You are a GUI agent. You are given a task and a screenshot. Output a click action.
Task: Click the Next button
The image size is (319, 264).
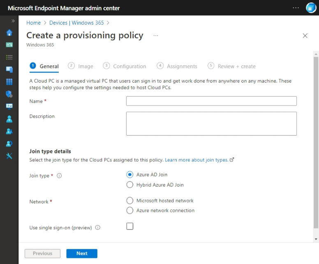tap(82, 253)
